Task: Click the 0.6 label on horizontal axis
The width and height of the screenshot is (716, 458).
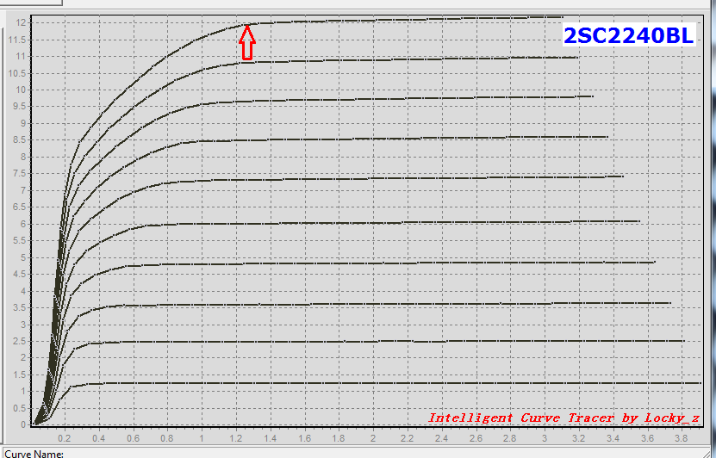Action: (133, 439)
